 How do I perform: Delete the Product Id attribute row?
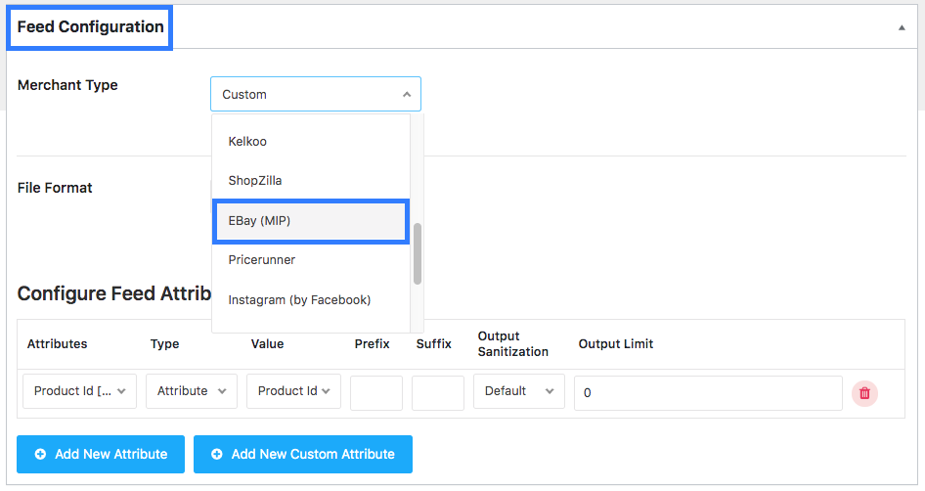point(864,393)
